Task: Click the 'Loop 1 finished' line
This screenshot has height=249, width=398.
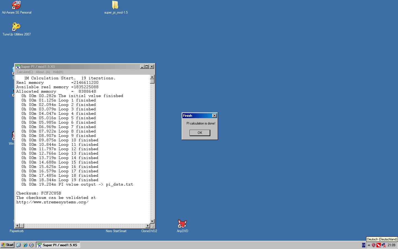Action: coord(59,100)
